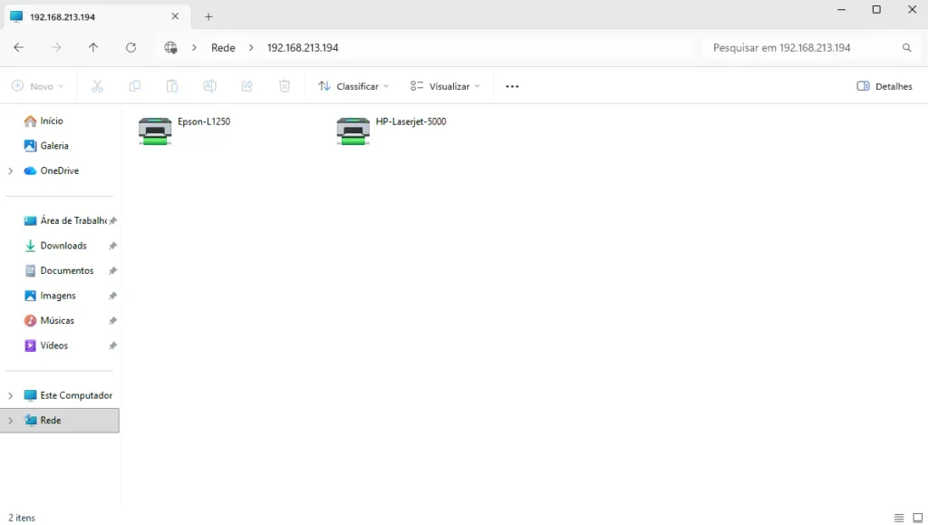Image resolution: width=928 pixels, height=525 pixels.
Task: Refresh the current network location
Action: click(130, 47)
